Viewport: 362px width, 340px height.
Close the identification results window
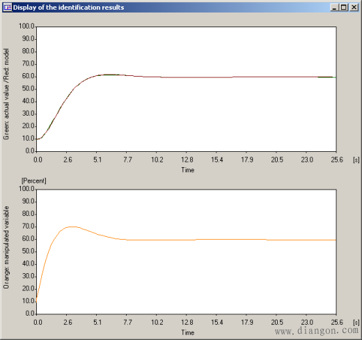click(x=354, y=8)
